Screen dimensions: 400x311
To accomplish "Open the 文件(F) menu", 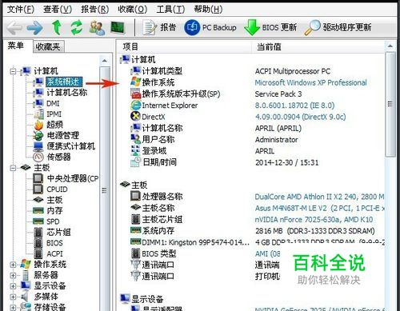I will pyautogui.click(x=21, y=10).
